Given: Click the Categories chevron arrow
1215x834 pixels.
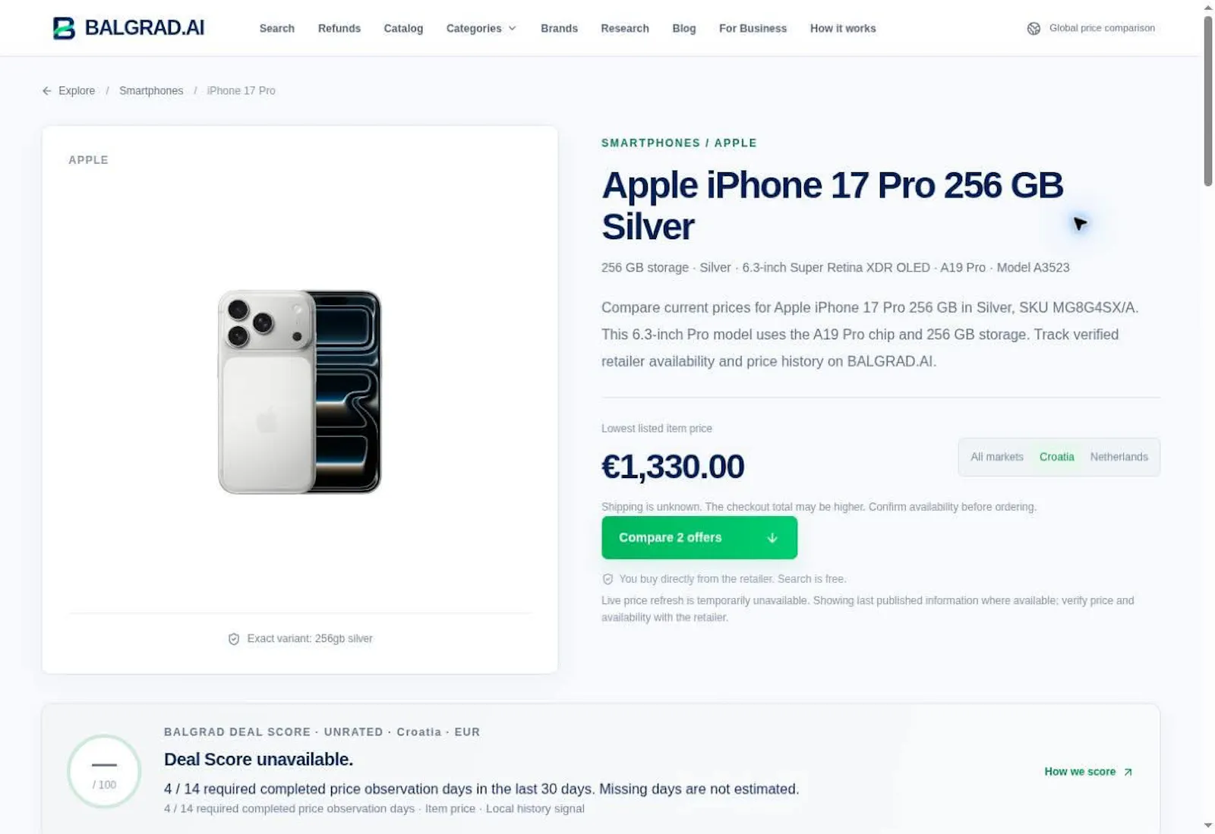Looking at the screenshot, I should point(513,29).
